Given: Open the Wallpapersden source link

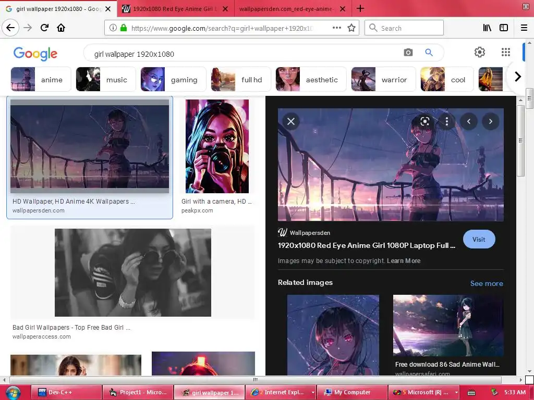Looking at the screenshot, I should (310, 233).
